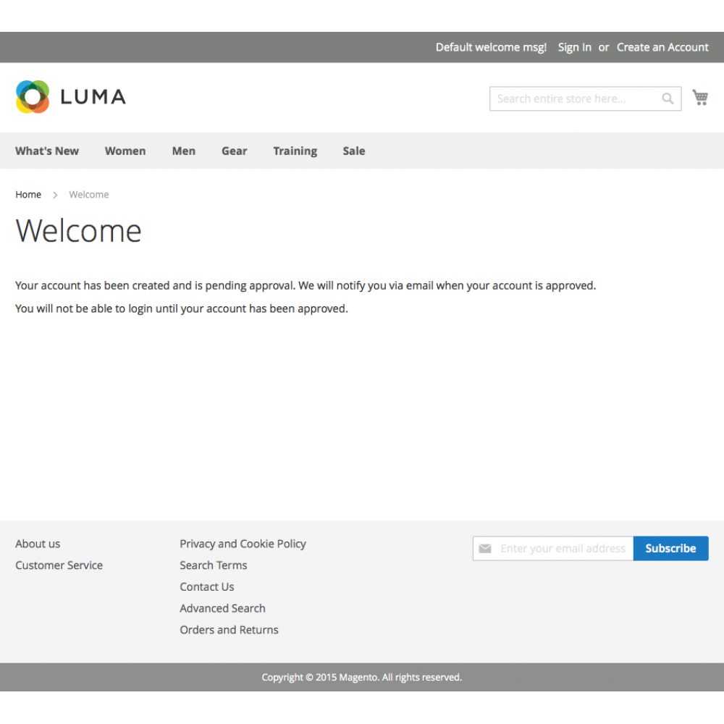
Task: Go to Advanced Search link
Action: pos(222,608)
